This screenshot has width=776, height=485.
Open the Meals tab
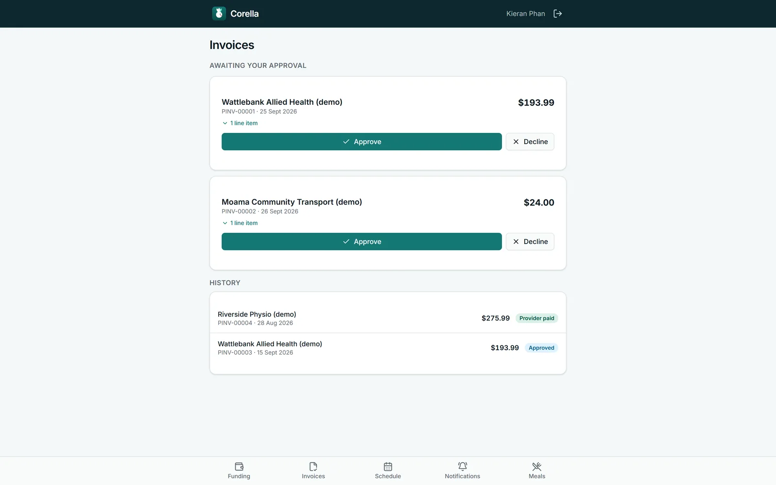point(537,470)
